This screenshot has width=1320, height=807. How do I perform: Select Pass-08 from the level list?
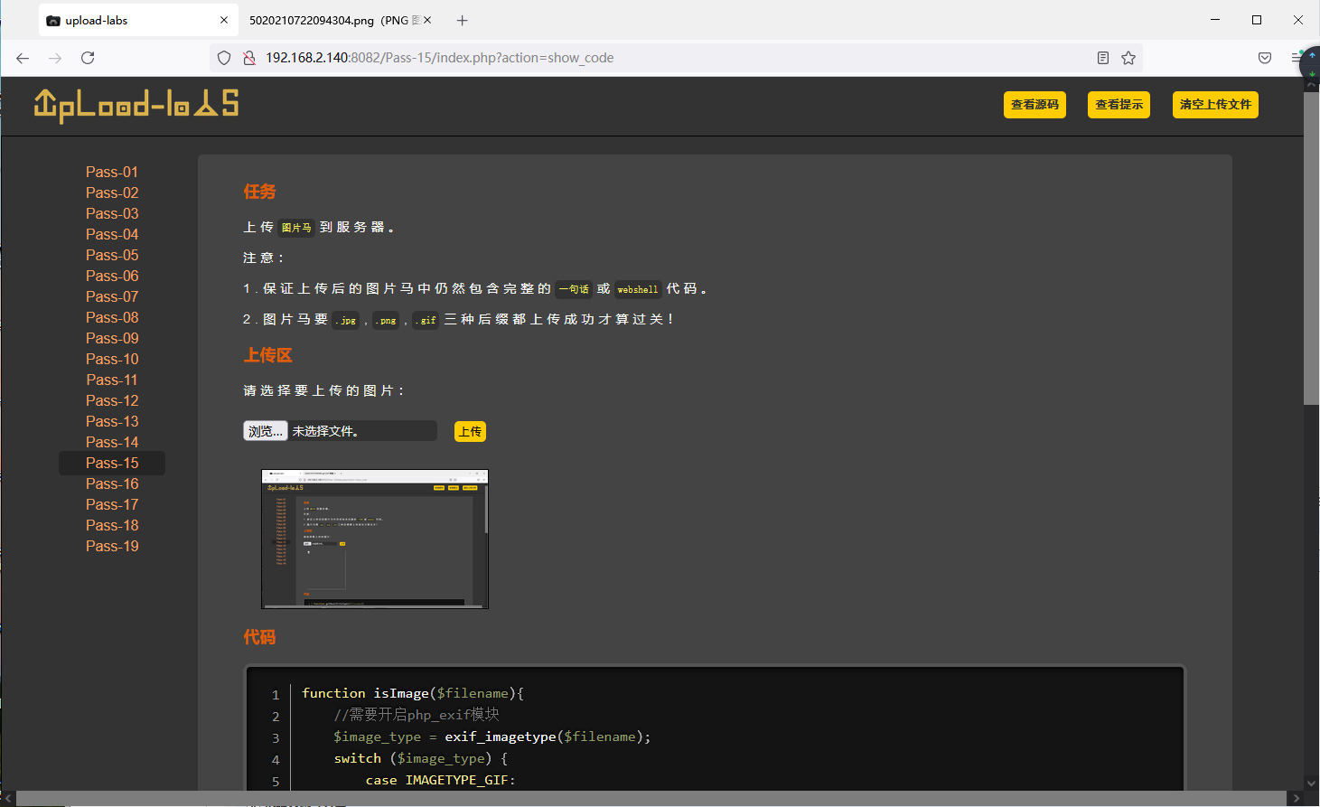coord(112,317)
